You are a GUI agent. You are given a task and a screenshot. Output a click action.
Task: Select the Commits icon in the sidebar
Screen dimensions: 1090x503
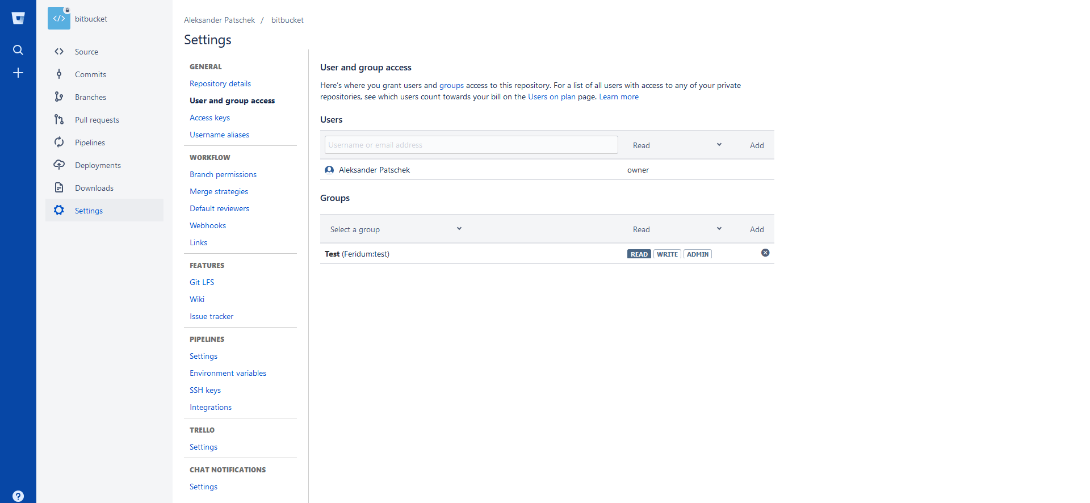coord(59,74)
